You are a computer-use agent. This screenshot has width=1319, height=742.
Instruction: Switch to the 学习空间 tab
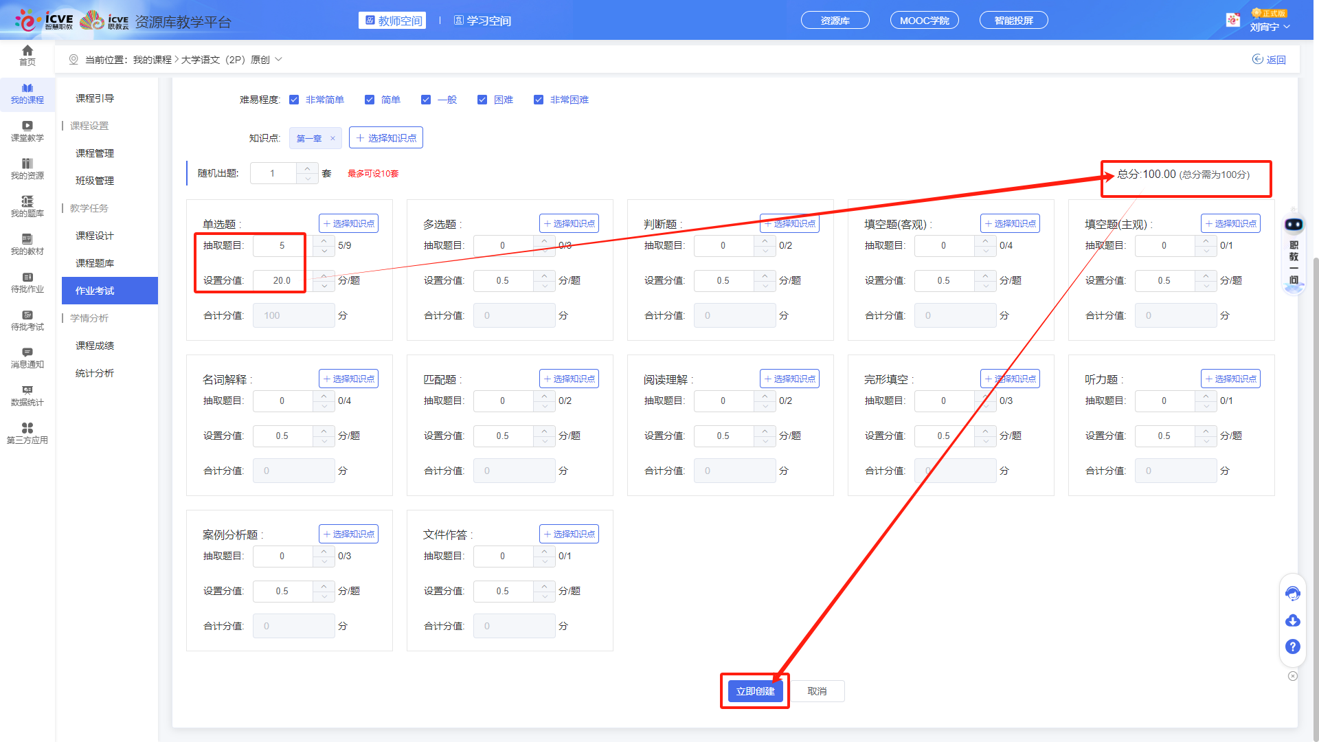[x=483, y=21]
